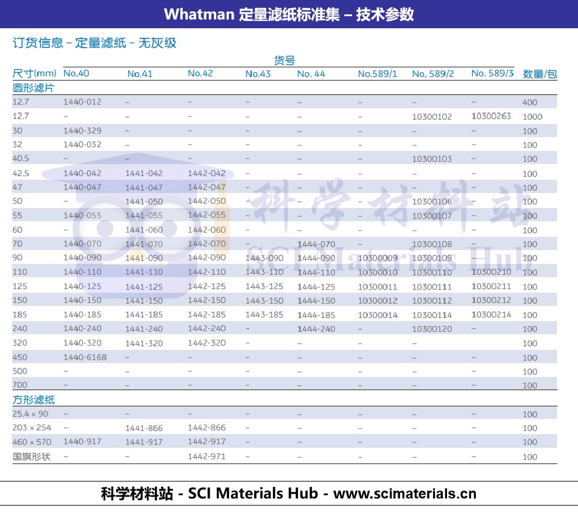578x529 pixels.
Task: Click the 203 × 254 size row label
Action: (x=32, y=428)
